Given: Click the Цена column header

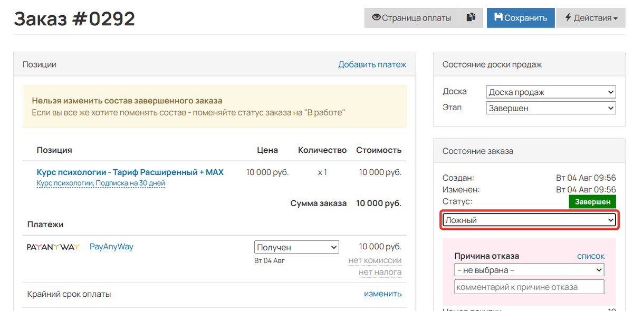Looking at the screenshot, I should tap(267, 150).
